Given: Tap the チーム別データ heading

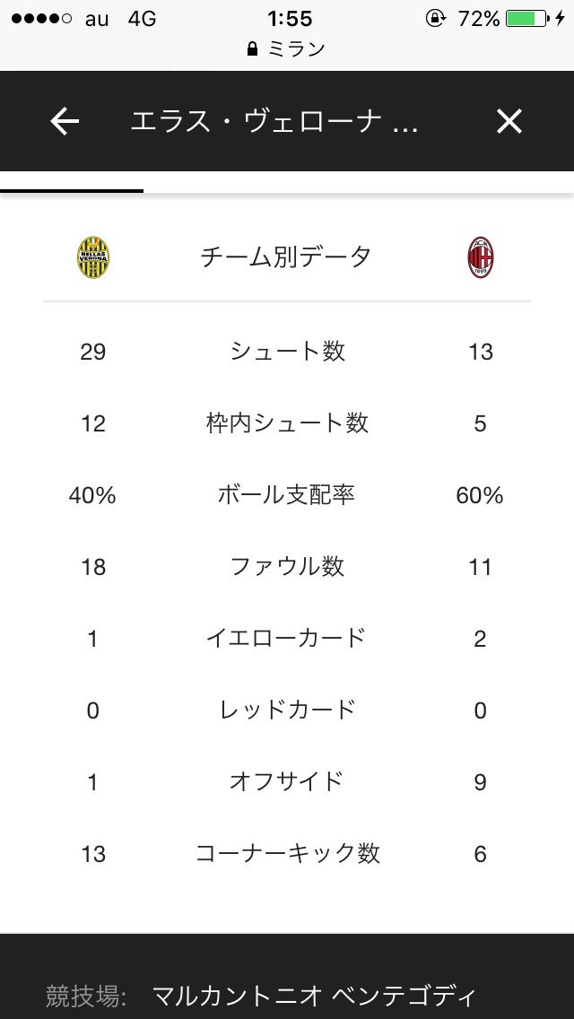Looking at the screenshot, I should [286, 257].
